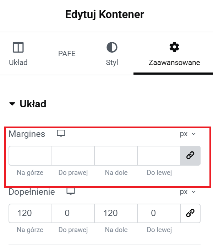Click the Edytuj Kontener panel title

[105, 15]
